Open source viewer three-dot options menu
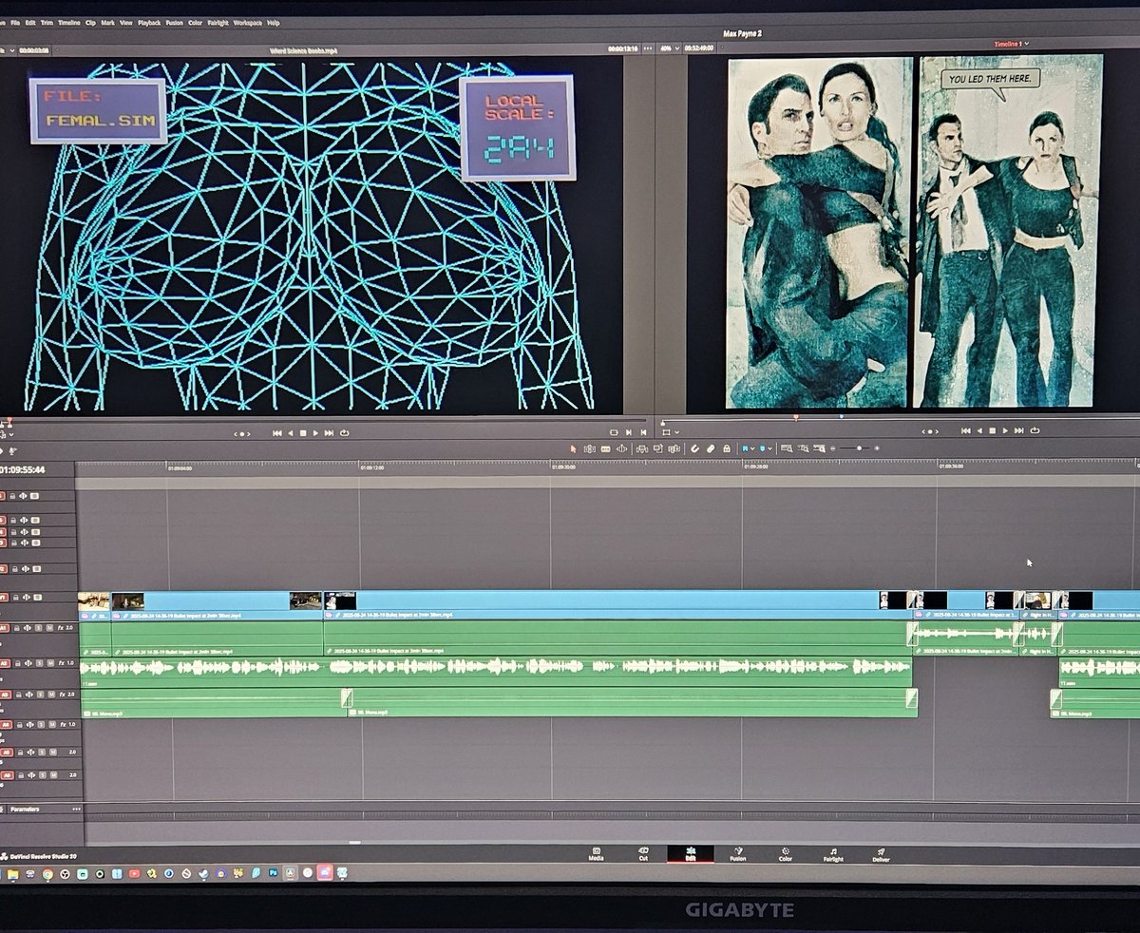Screen dimensions: 1140x933 coord(648,48)
